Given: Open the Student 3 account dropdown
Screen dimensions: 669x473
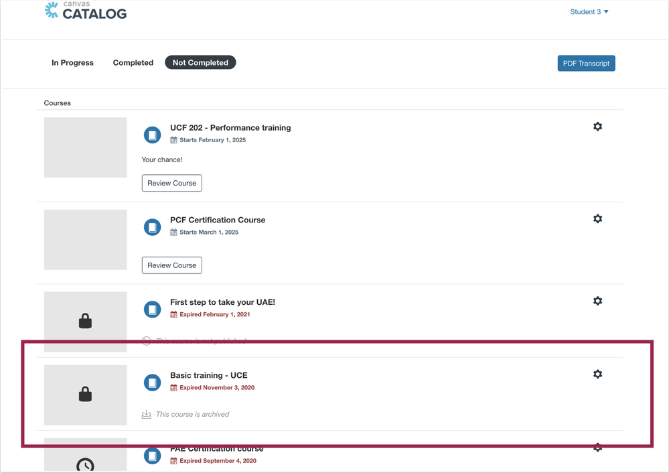Looking at the screenshot, I should coord(589,11).
